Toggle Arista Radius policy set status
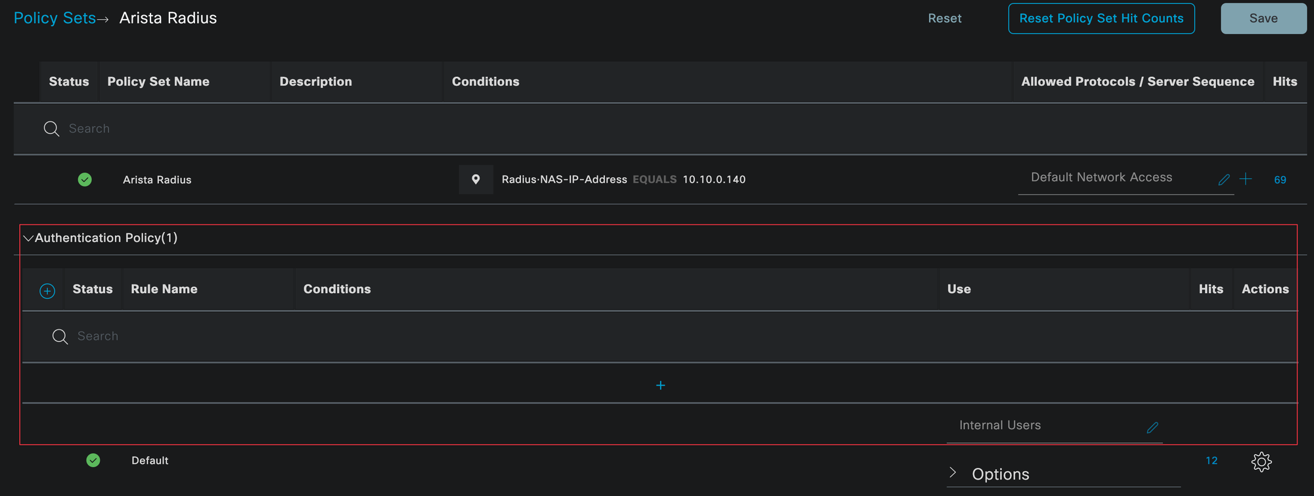The height and width of the screenshot is (496, 1314). [85, 179]
